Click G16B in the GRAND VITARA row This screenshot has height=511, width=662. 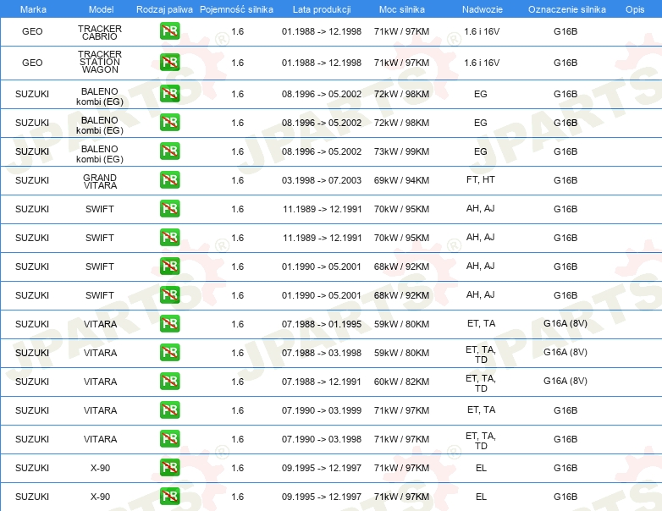565,180
